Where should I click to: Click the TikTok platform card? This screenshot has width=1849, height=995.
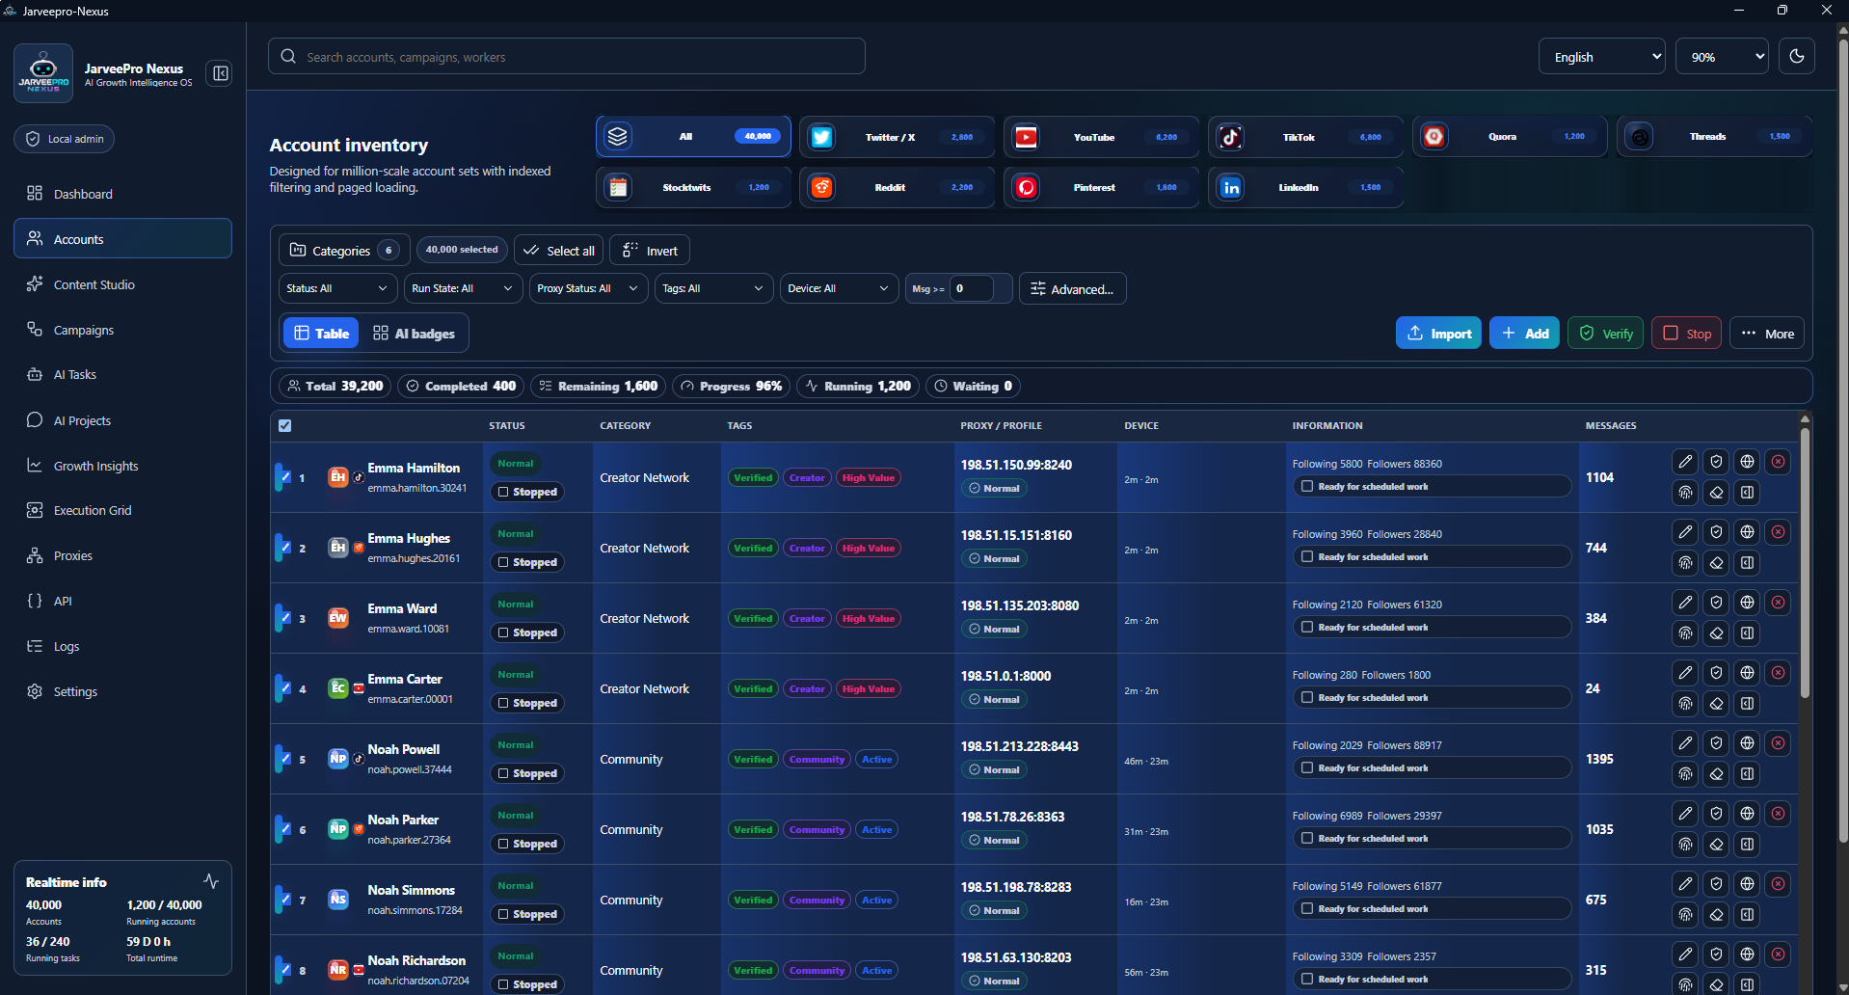click(1305, 137)
